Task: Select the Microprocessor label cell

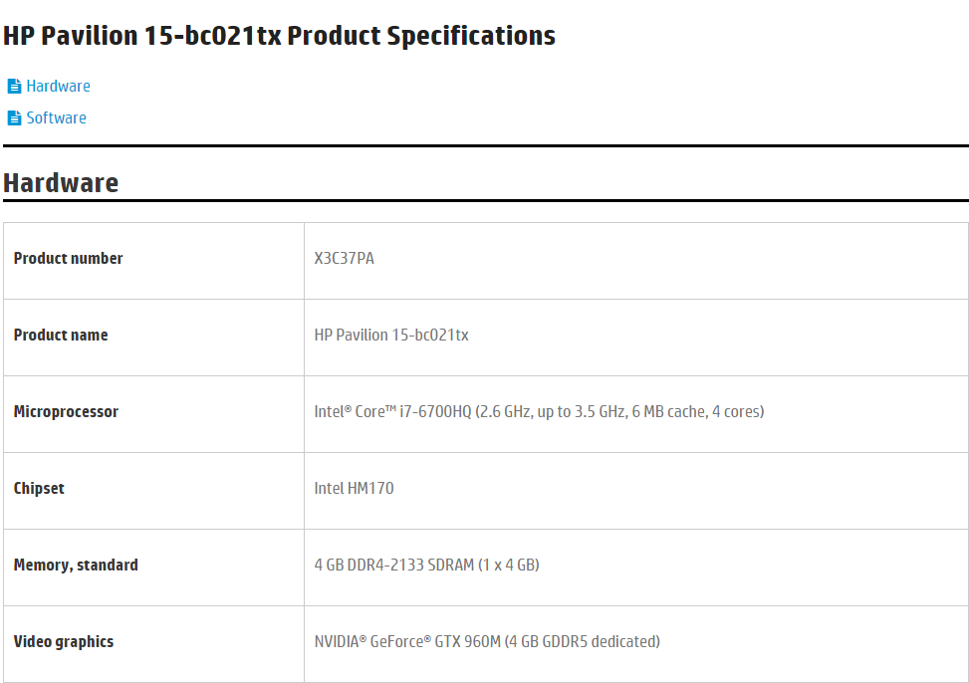Action: click(154, 414)
